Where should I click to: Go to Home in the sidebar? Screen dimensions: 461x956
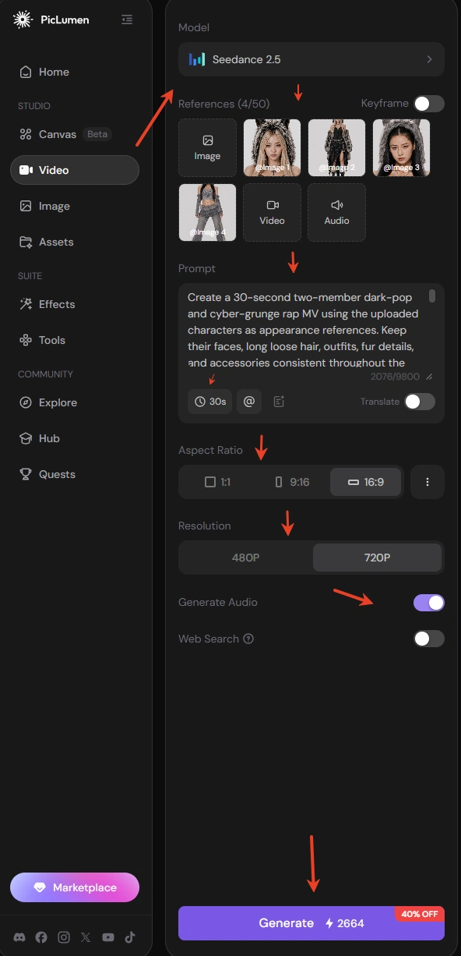(x=75, y=72)
